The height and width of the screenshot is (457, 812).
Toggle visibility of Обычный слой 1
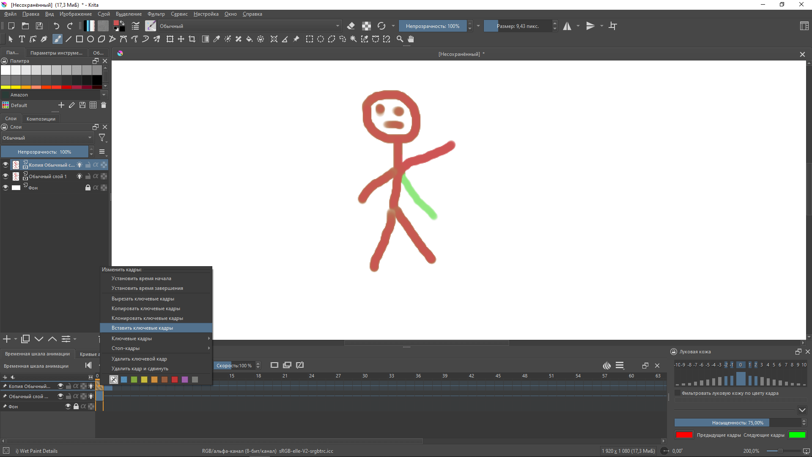click(5, 176)
